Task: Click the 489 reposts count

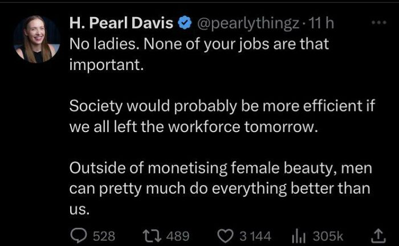Action: (x=177, y=235)
